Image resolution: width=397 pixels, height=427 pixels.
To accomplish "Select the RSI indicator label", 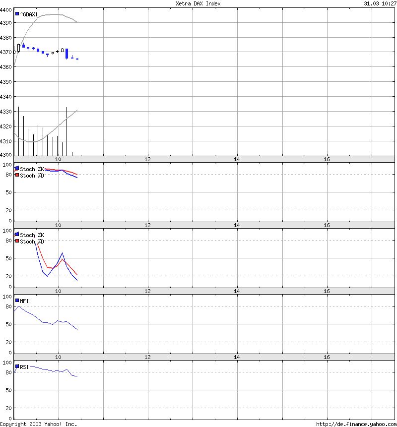I will [24, 367].
